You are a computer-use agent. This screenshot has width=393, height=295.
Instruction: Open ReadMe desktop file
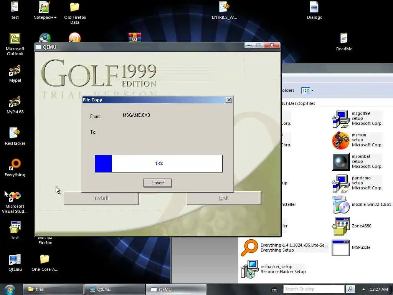pos(344,42)
